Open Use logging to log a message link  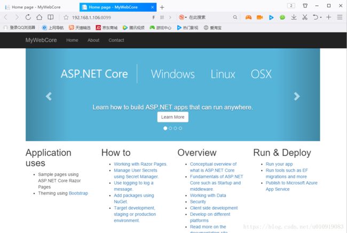(x=133, y=186)
